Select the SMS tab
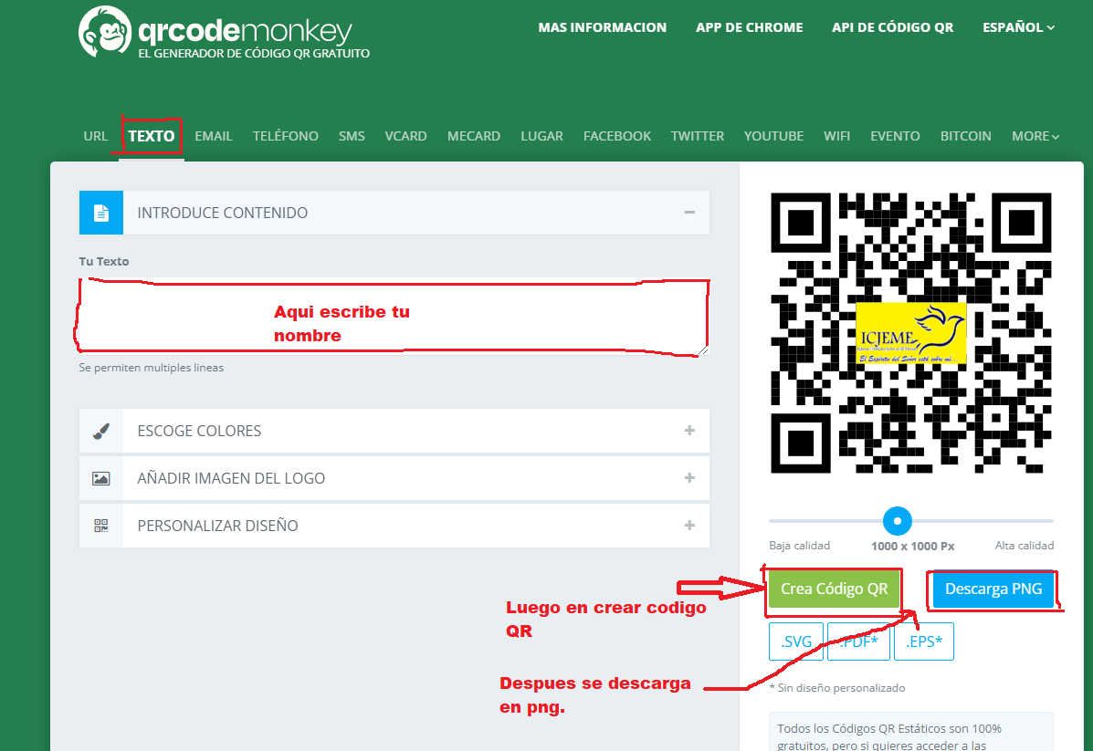 tap(352, 136)
